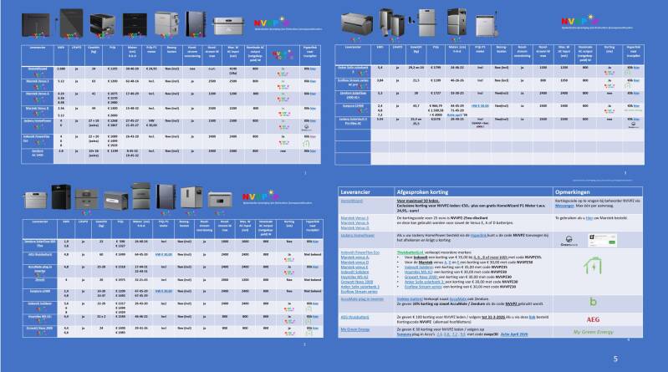Click the Leverancier header in the discount table

tap(355, 192)
